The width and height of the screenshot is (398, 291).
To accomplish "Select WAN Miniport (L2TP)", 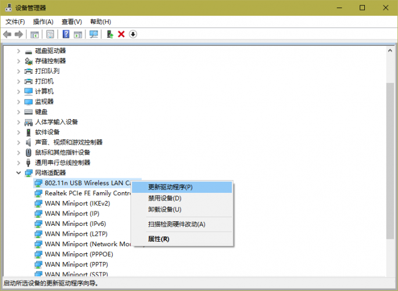I will [76, 233].
